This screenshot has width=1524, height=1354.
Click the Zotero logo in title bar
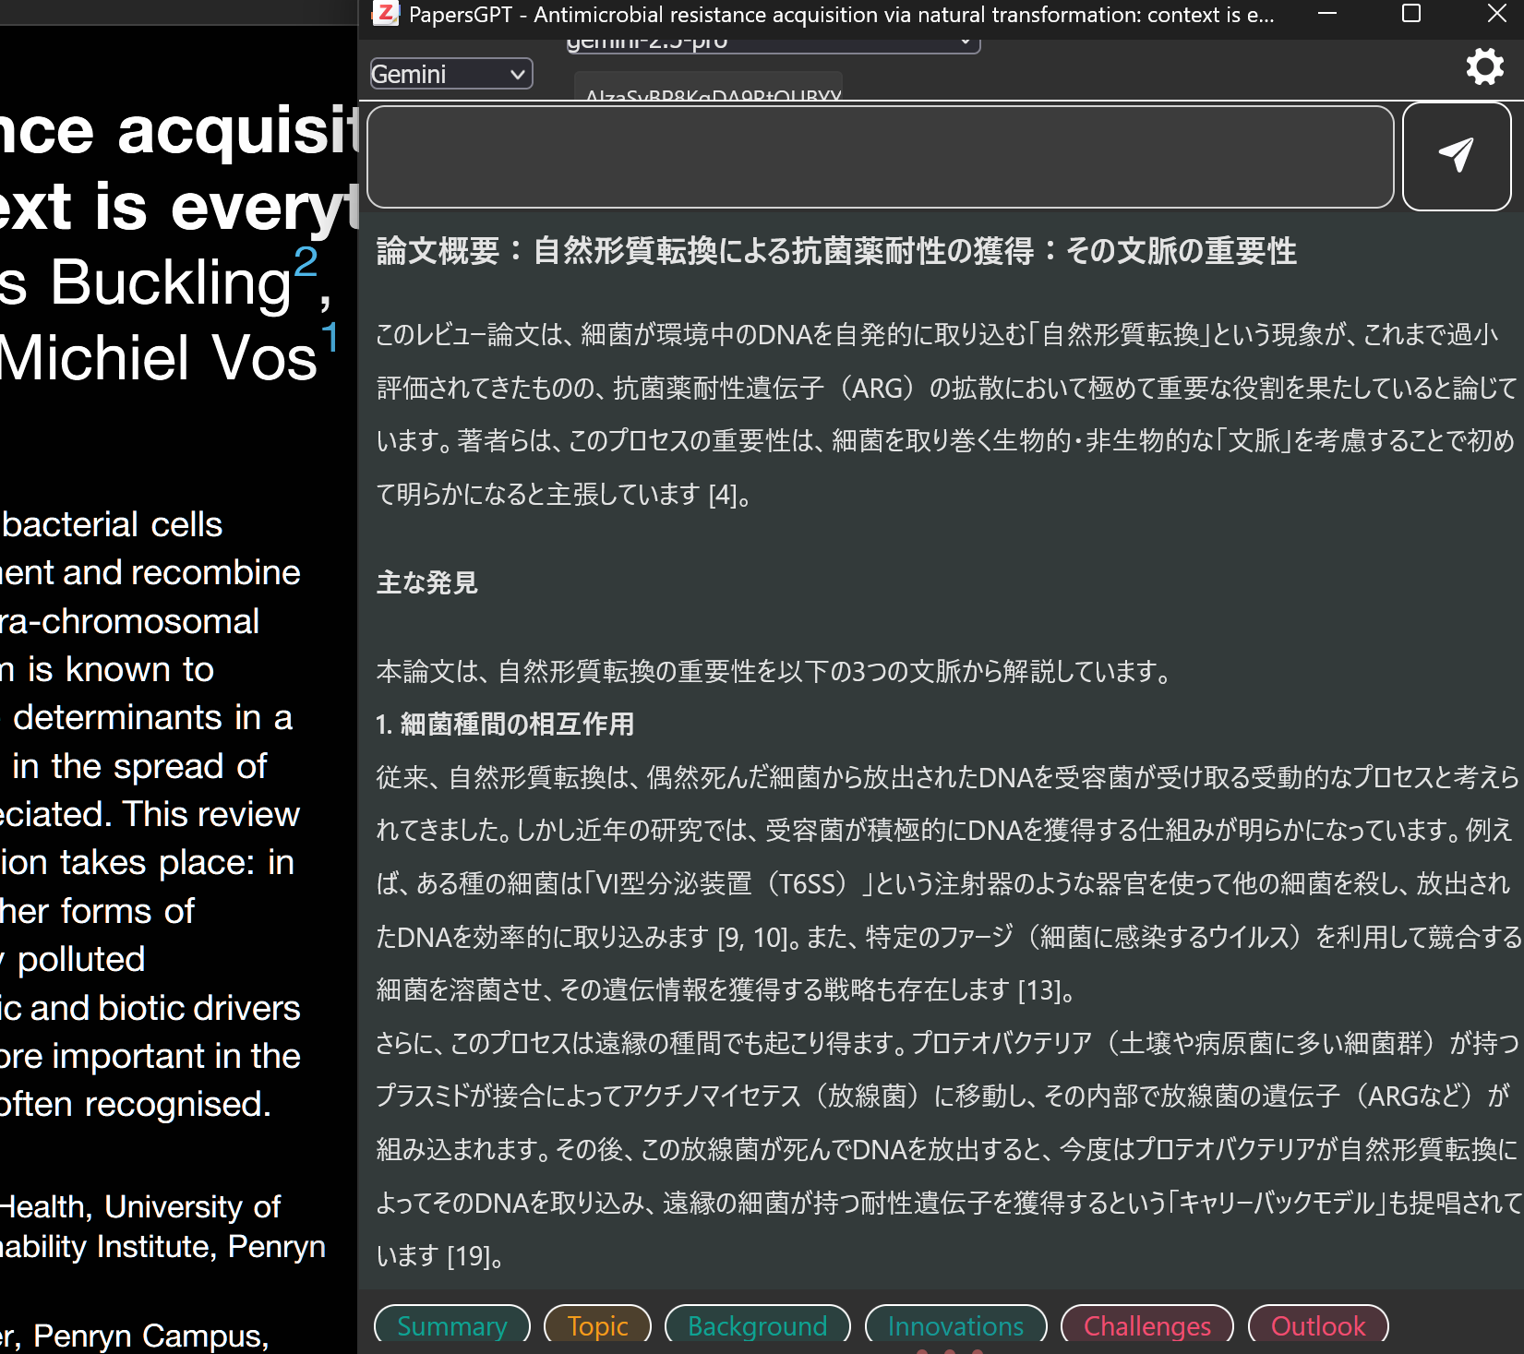point(385,14)
